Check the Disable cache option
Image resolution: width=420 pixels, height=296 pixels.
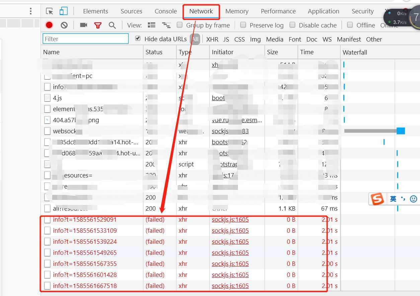tap(292, 25)
